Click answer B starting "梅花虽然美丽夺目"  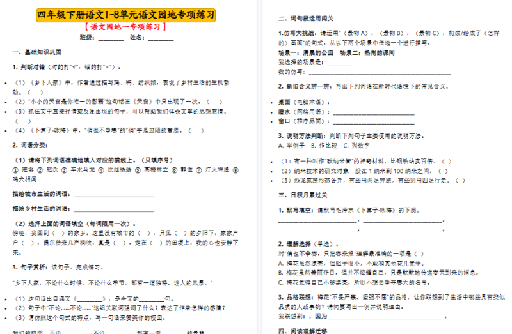[378, 273]
